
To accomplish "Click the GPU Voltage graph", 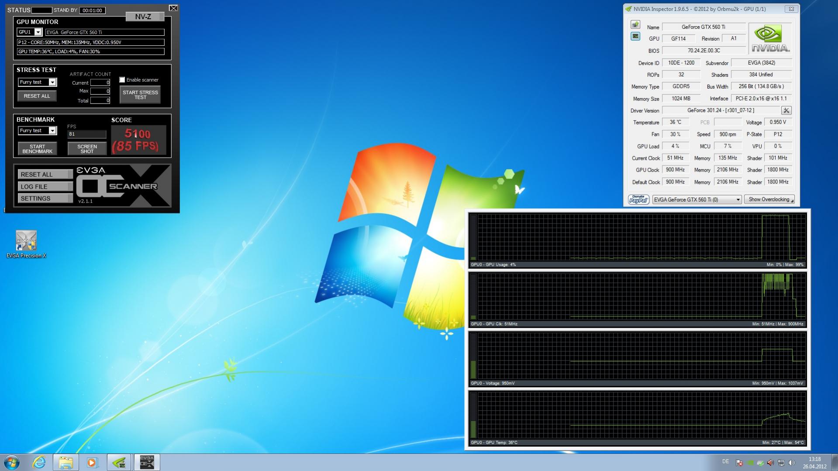I will [x=638, y=359].
